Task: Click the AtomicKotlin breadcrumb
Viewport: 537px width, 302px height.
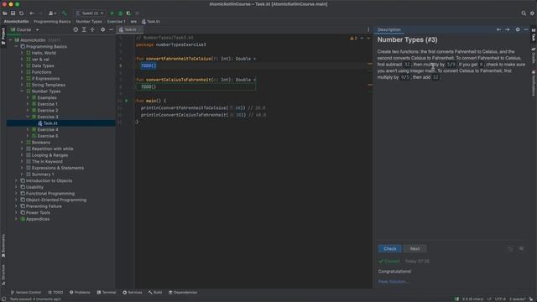Action: [17, 22]
